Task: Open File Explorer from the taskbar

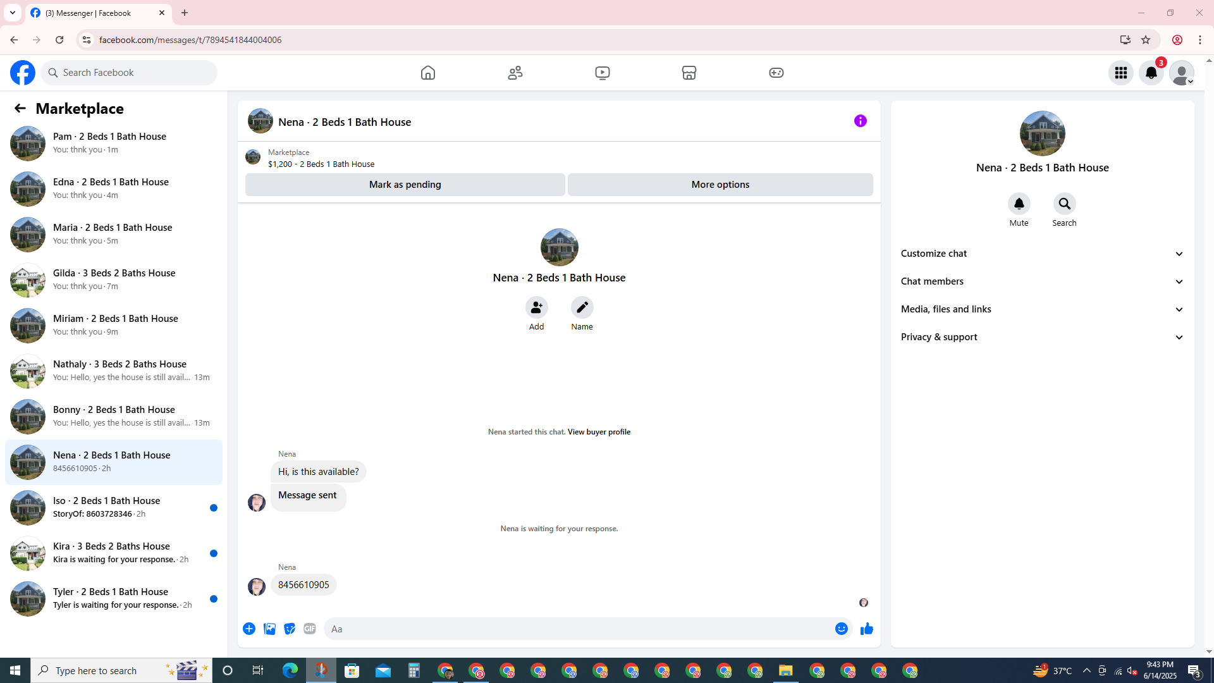Action: pyautogui.click(x=786, y=670)
